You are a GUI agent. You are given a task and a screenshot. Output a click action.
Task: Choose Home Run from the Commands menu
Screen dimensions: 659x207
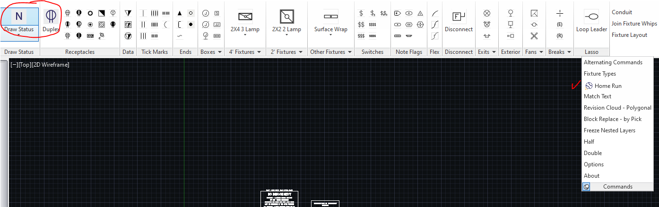point(607,86)
